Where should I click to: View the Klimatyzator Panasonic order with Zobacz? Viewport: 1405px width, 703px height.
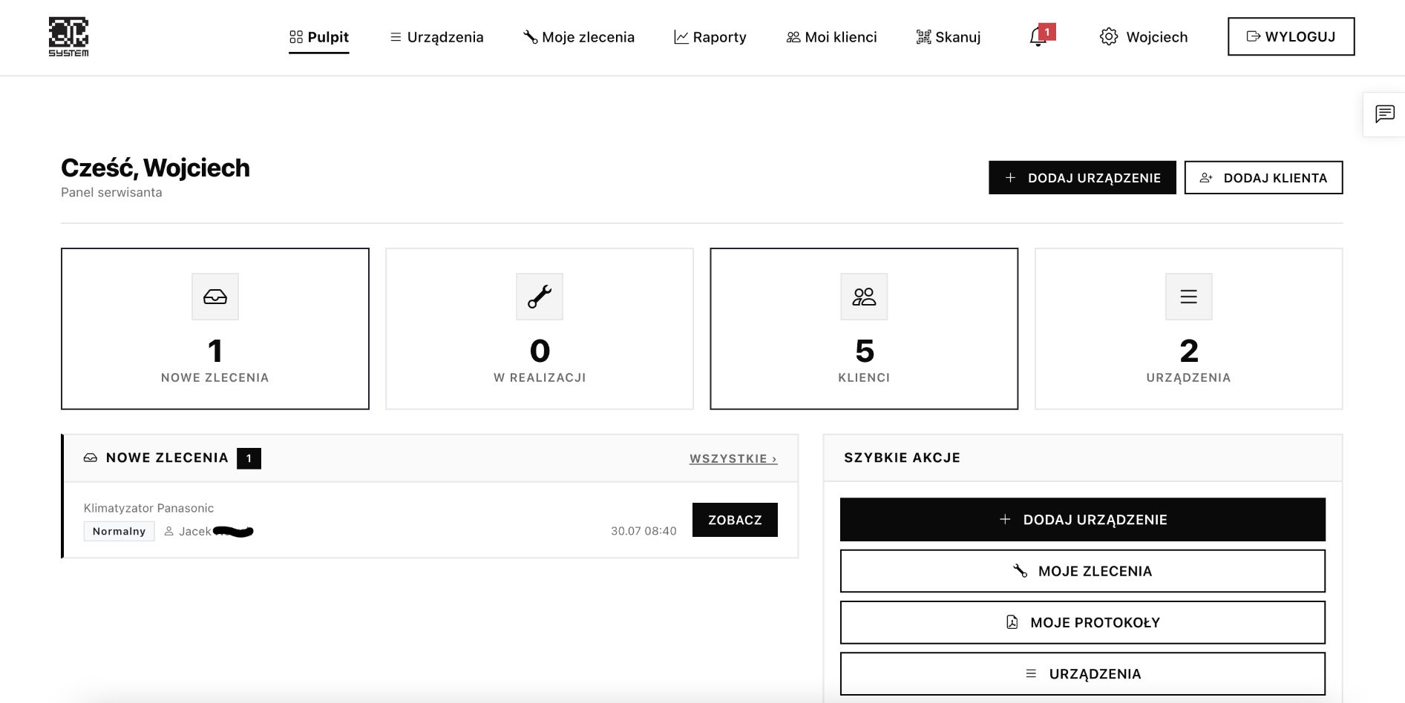pyautogui.click(x=735, y=520)
